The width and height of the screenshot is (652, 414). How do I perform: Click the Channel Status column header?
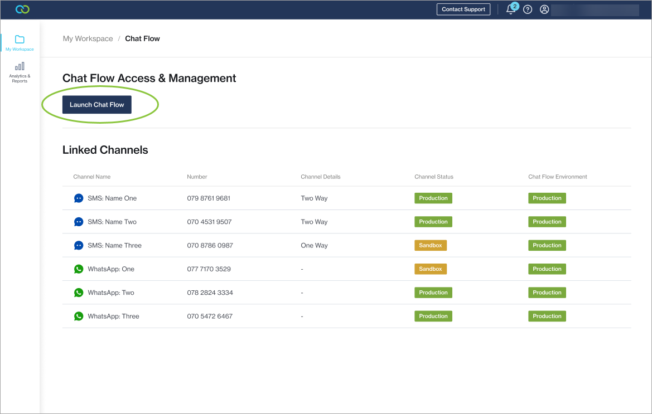tap(434, 177)
